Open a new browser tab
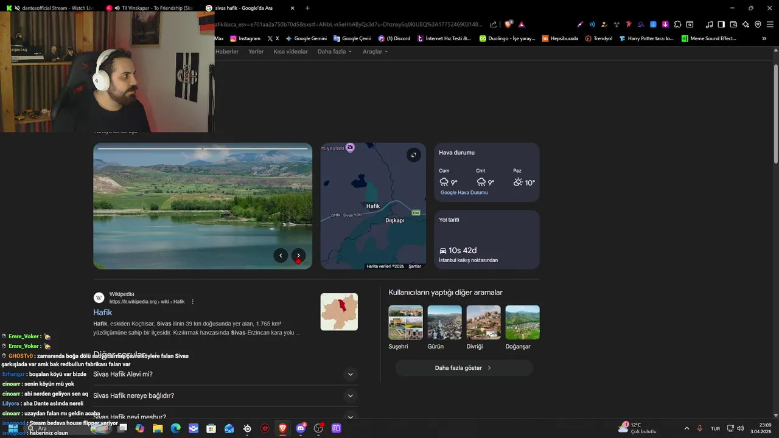The image size is (779, 438). [307, 8]
